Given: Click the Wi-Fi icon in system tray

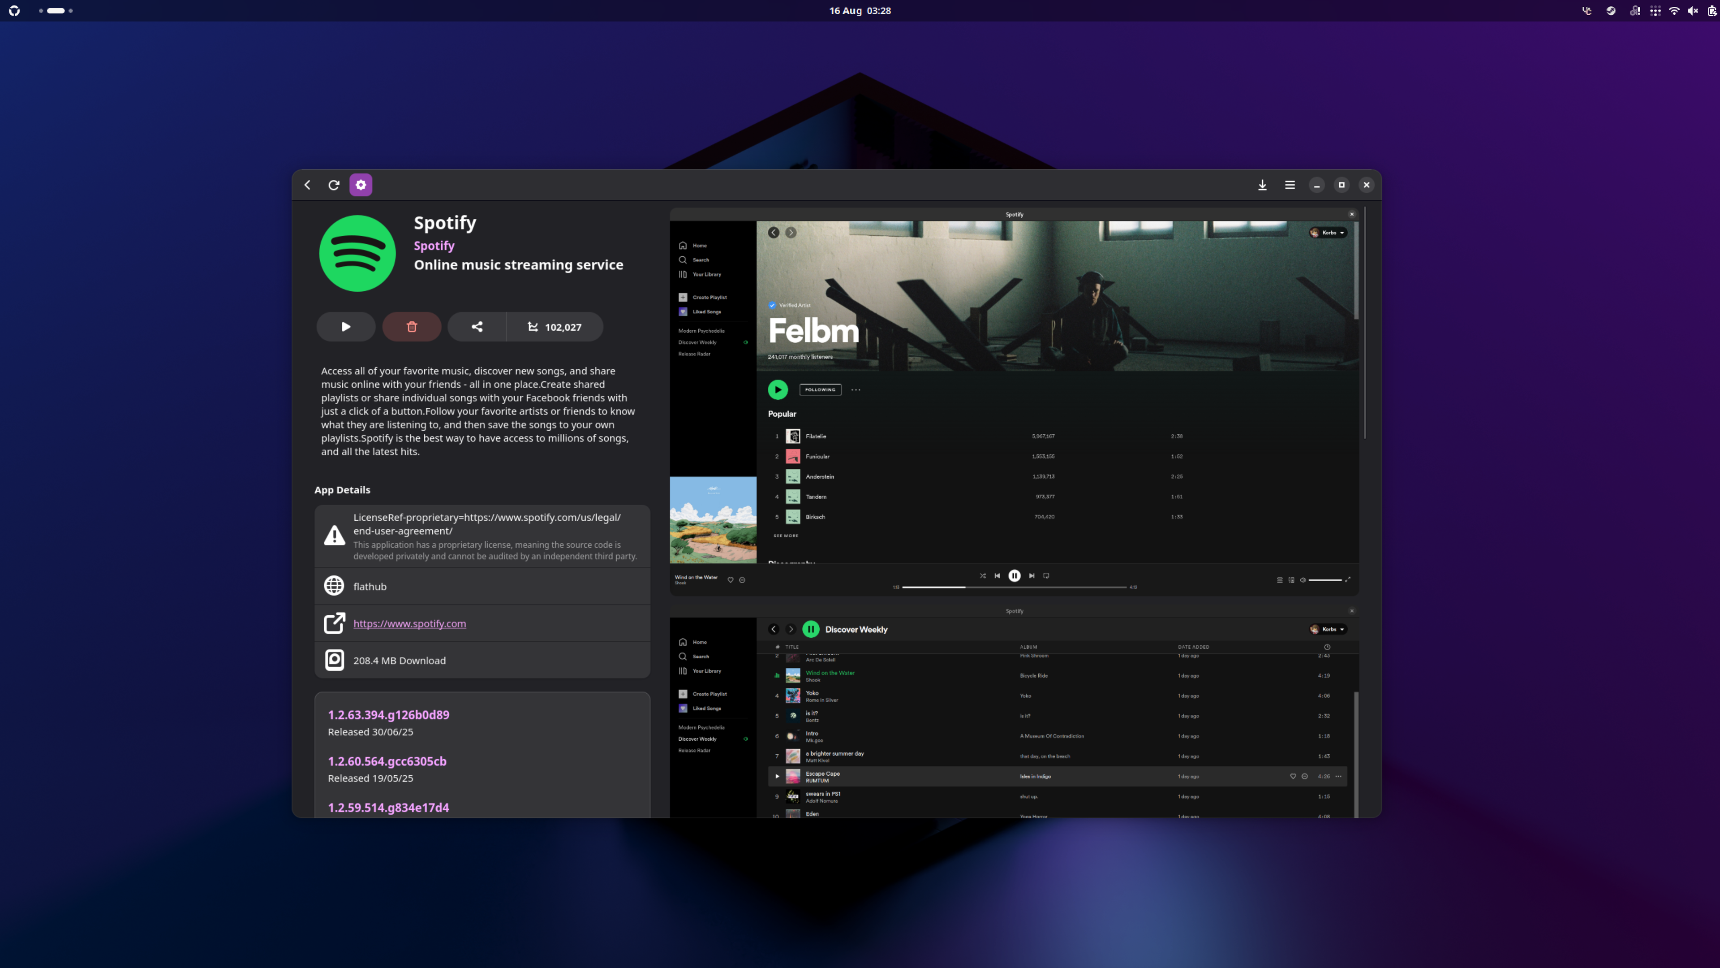Looking at the screenshot, I should point(1674,11).
